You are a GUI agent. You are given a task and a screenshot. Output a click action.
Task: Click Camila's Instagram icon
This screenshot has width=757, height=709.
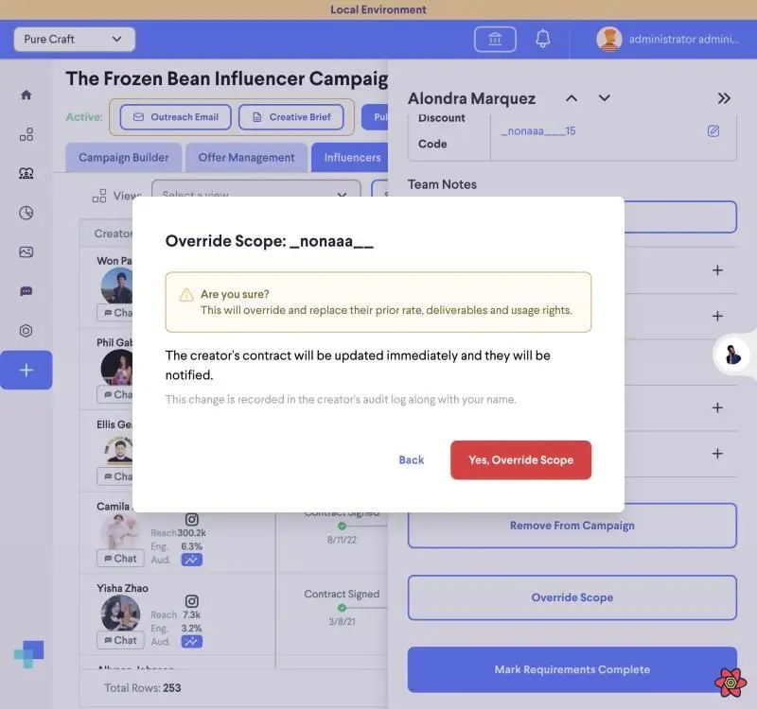click(x=192, y=519)
